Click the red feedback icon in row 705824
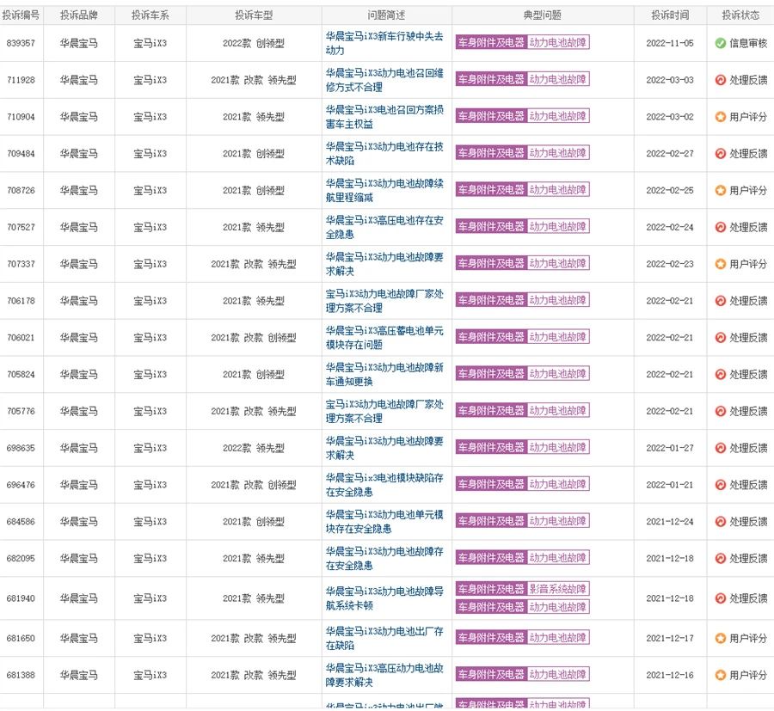Image resolution: width=774 pixels, height=711 pixels. [x=720, y=375]
